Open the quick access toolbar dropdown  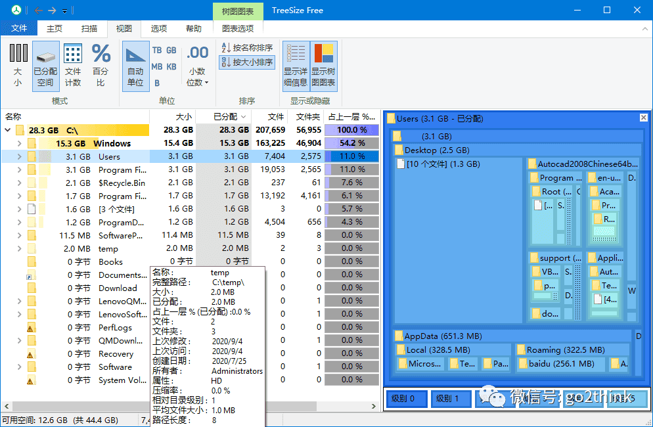coord(64,11)
